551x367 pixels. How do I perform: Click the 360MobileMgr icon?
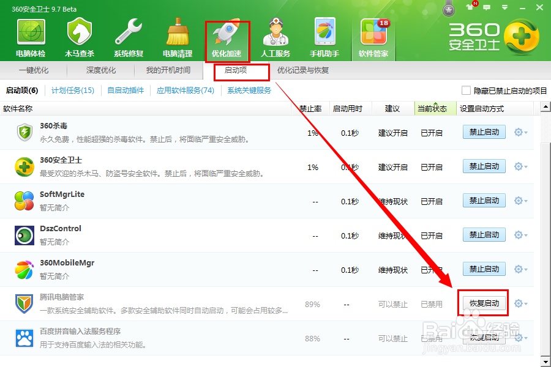click(x=24, y=270)
